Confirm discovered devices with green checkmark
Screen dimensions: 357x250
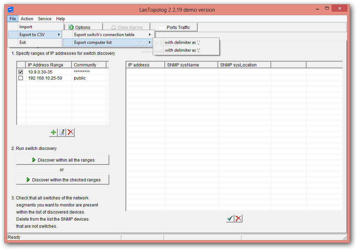point(230,219)
